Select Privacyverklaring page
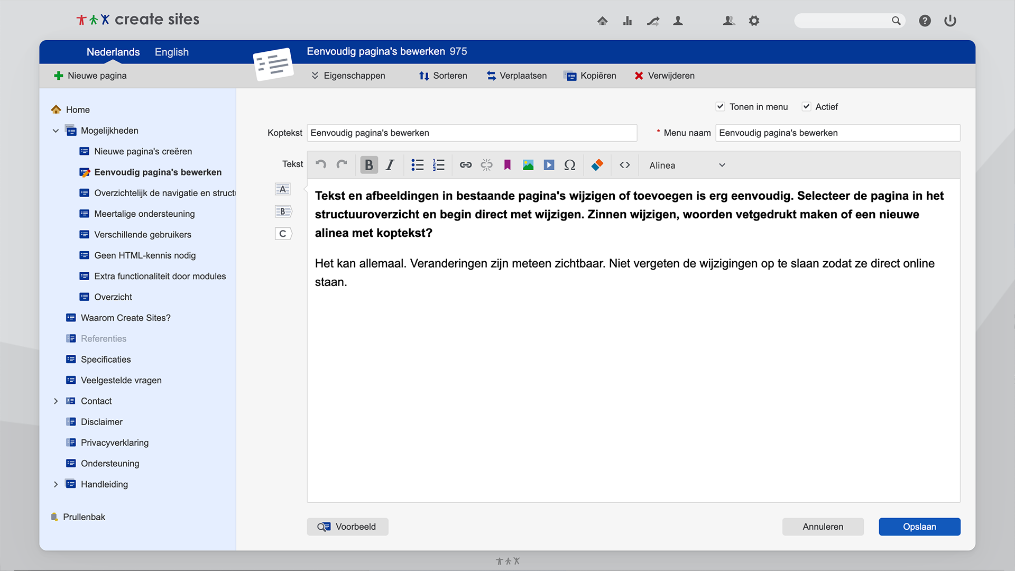Viewport: 1015px width, 571px height. (x=107, y=443)
